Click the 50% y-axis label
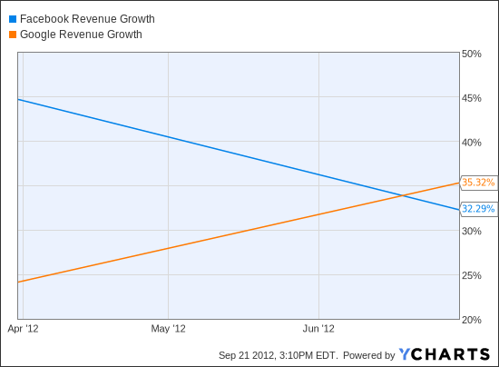The height and width of the screenshot is (367, 499). [x=472, y=54]
